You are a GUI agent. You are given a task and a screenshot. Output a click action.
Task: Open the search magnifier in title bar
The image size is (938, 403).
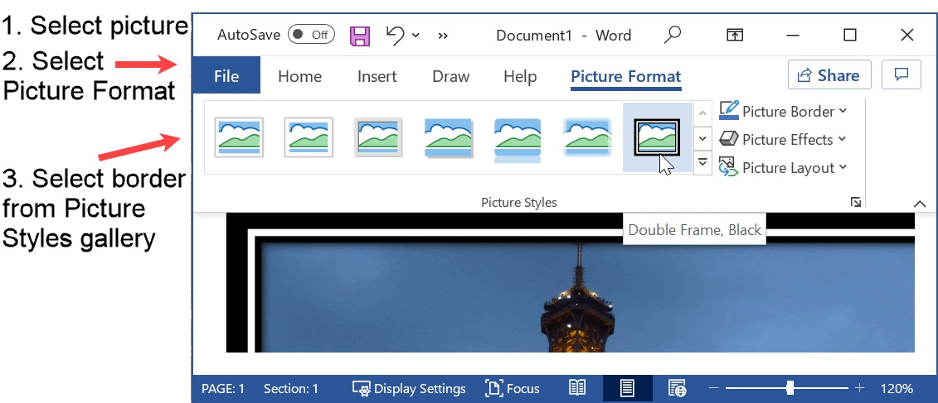click(673, 35)
